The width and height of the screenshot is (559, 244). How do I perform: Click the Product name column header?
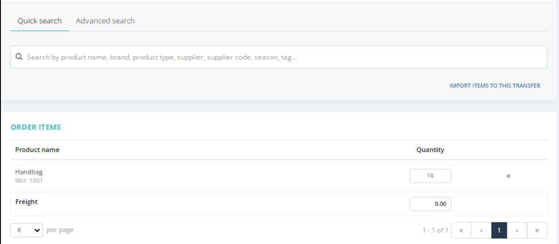(x=37, y=150)
